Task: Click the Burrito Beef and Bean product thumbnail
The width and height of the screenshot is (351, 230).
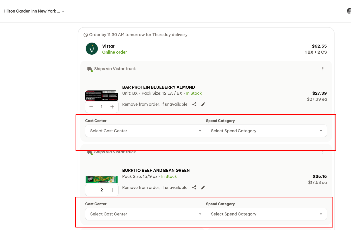Action: click(x=102, y=179)
